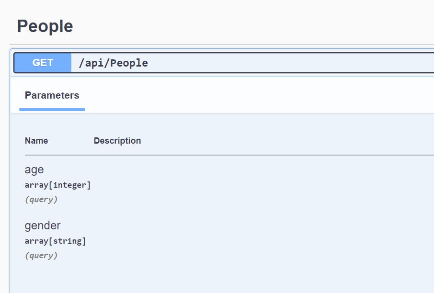Viewport: 434px width, 293px height.
Task: Click the Name column header
Action: coord(36,141)
